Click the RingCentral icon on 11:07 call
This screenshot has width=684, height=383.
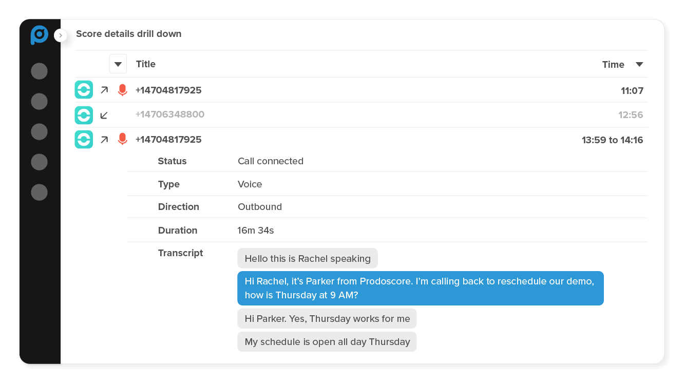click(x=84, y=90)
